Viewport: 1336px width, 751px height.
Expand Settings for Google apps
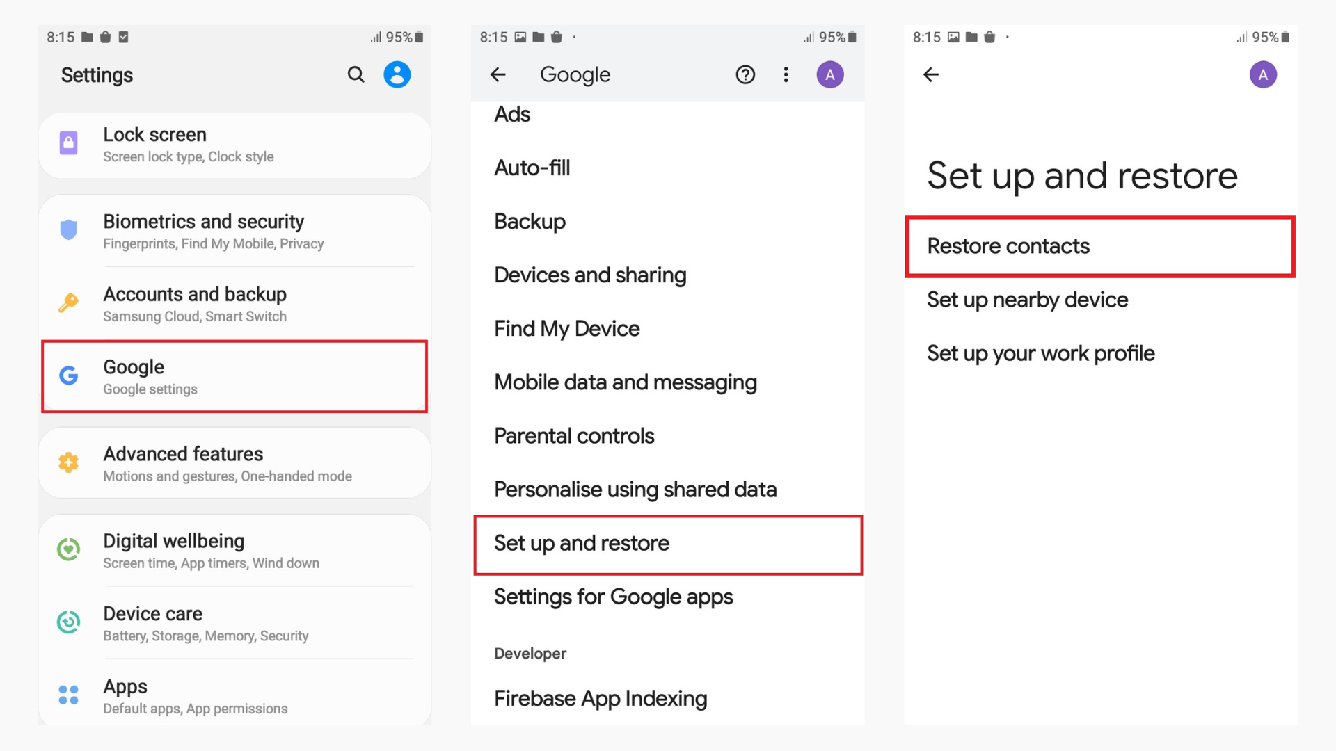[x=613, y=597]
